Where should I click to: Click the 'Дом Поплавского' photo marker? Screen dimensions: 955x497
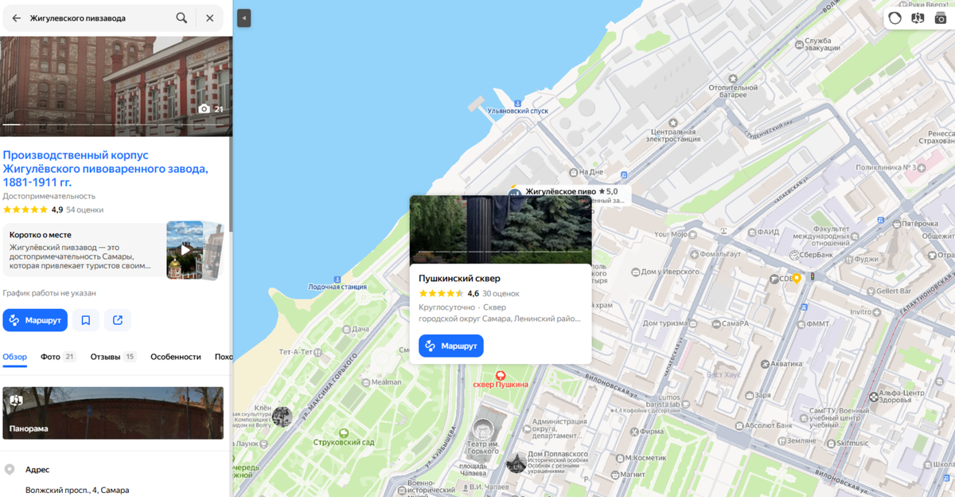(x=516, y=463)
